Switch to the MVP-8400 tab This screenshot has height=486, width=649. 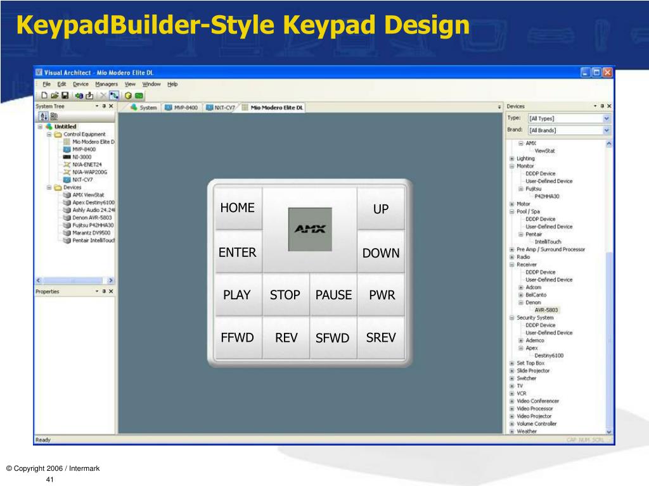(181, 108)
